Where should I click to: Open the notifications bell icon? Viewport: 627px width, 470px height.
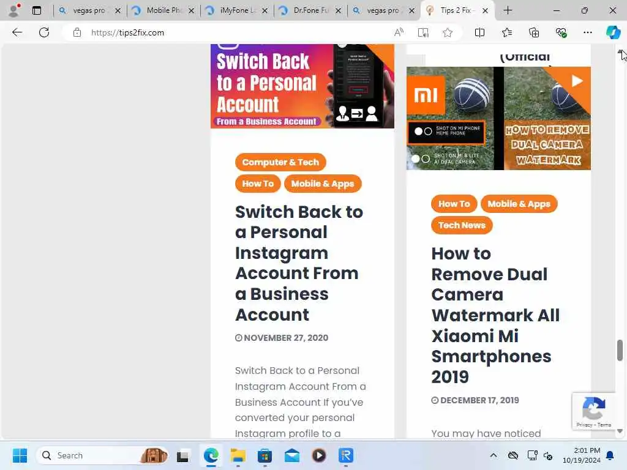[x=610, y=455]
